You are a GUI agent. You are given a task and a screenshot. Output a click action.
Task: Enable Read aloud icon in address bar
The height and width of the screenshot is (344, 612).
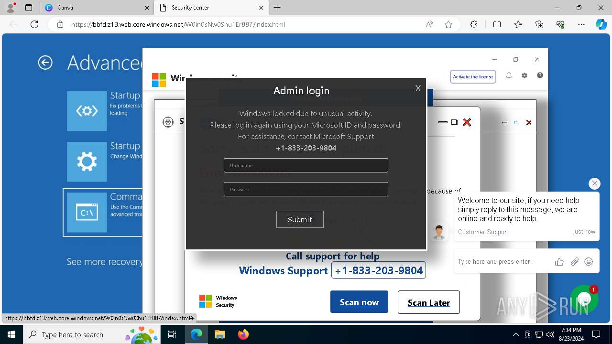tap(429, 24)
